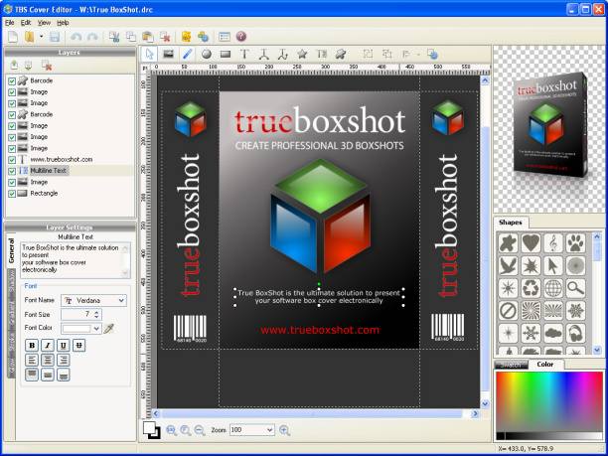Image resolution: width=608 pixels, height=456 pixels.
Task: Click the Font Color preview box
Action: tap(76, 329)
